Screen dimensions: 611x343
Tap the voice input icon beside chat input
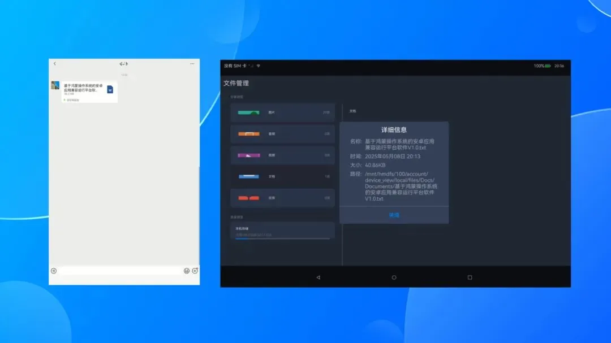click(x=54, y=271)
